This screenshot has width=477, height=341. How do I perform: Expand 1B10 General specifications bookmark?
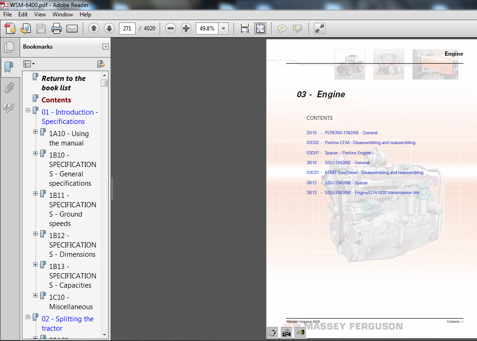(35, 153)
